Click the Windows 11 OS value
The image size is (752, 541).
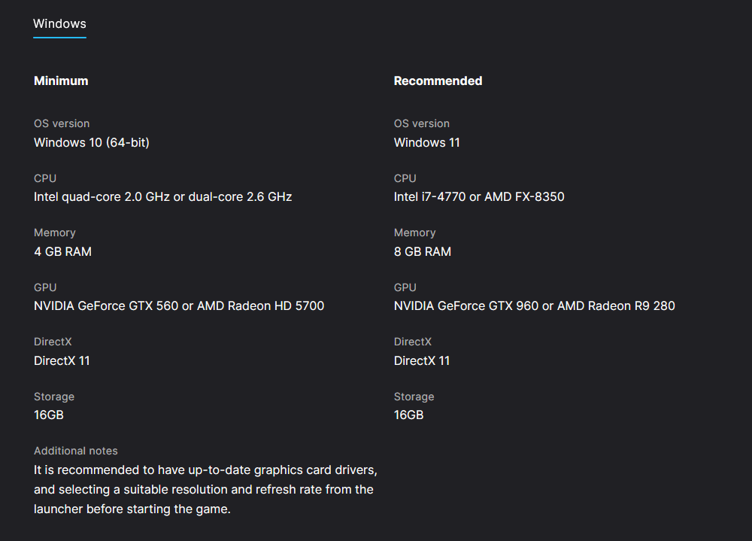pos(426,142)
